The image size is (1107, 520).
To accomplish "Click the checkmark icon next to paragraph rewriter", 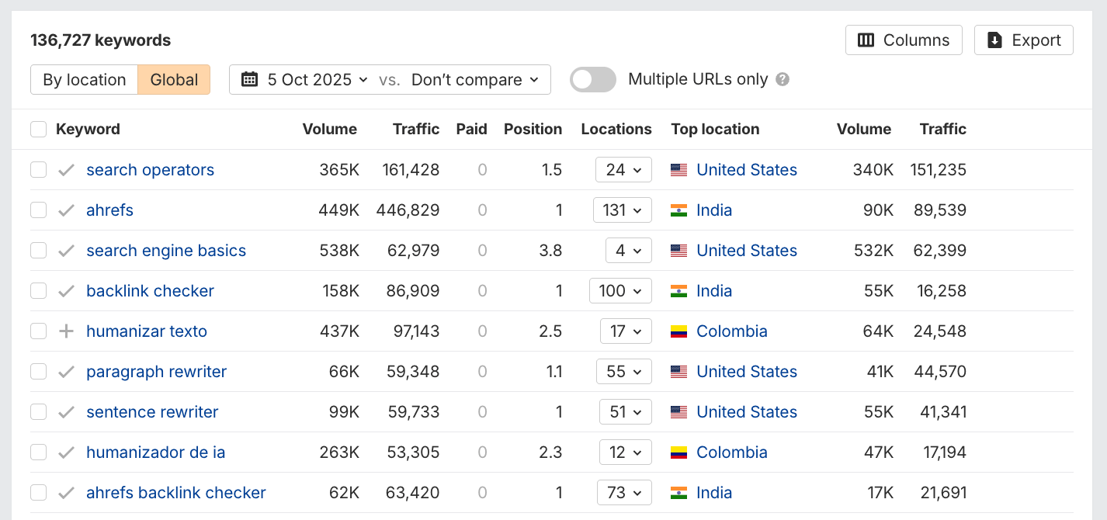I will [67, 372].
